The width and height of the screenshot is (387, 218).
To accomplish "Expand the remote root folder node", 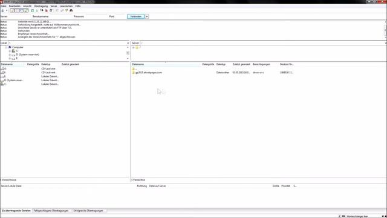I will (x=133, y=47).
